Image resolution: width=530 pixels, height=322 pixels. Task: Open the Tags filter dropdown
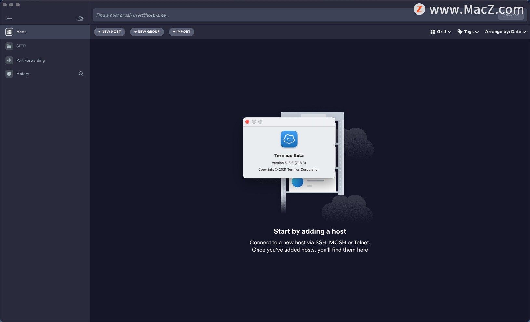pyautogui.click(x=468, y=32)
